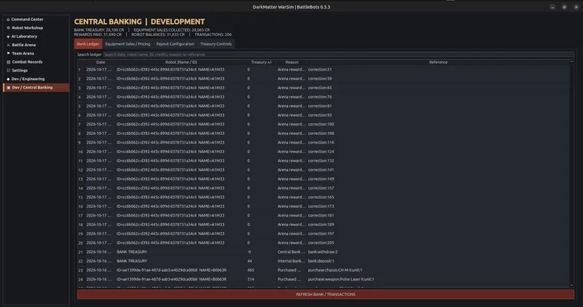
Task: Select reference cell correction:149
Action: (321, 179)
